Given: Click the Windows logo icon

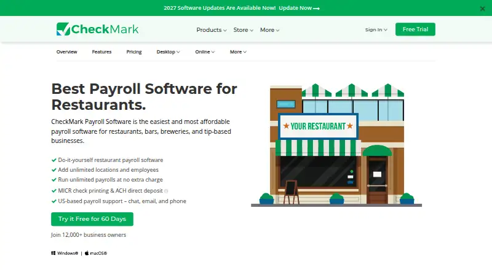Looking at the screenshot, I should pyautogui.click(x=54, y=253).
